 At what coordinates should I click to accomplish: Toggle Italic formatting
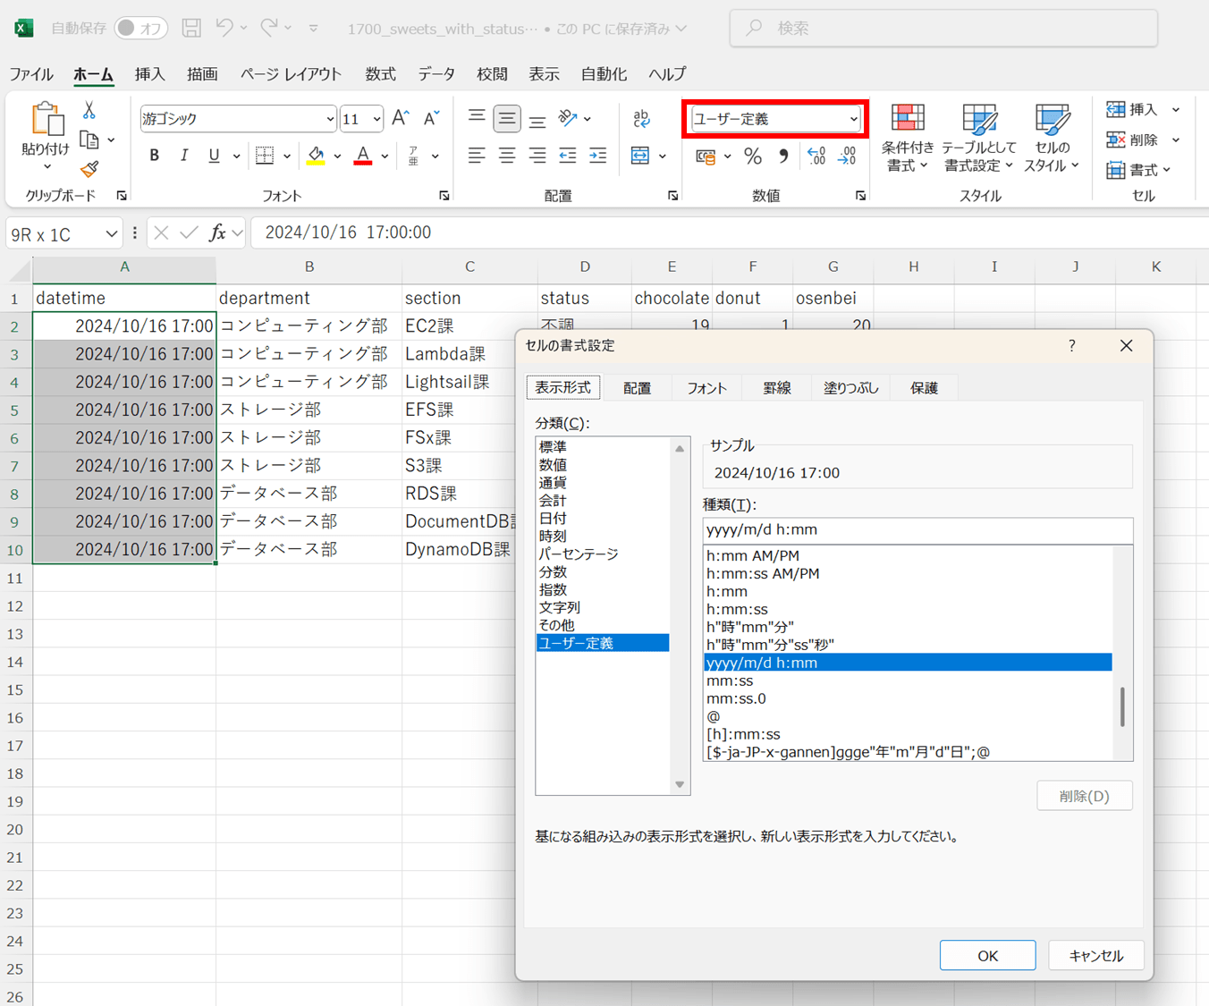click(184, 156)
